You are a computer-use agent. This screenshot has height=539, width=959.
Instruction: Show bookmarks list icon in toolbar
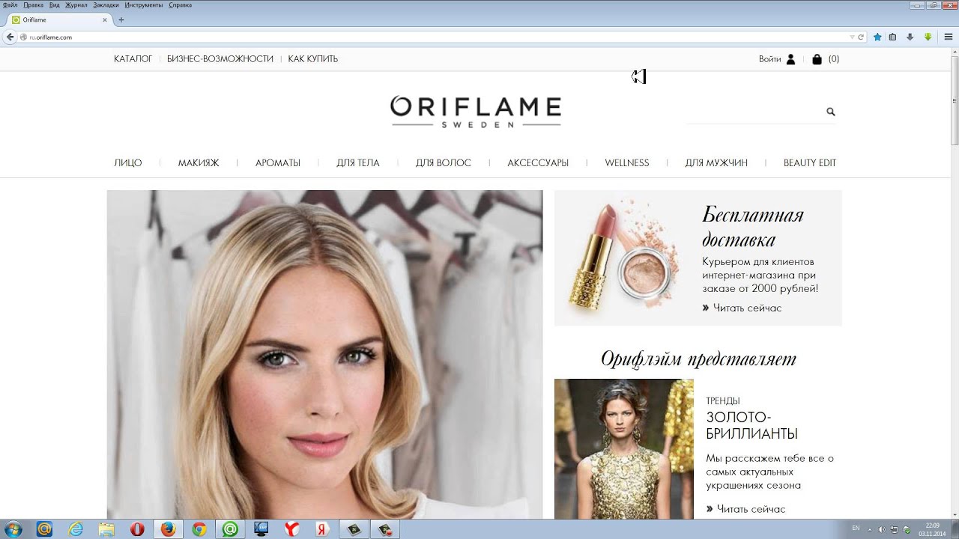click(x=892, y=37)
